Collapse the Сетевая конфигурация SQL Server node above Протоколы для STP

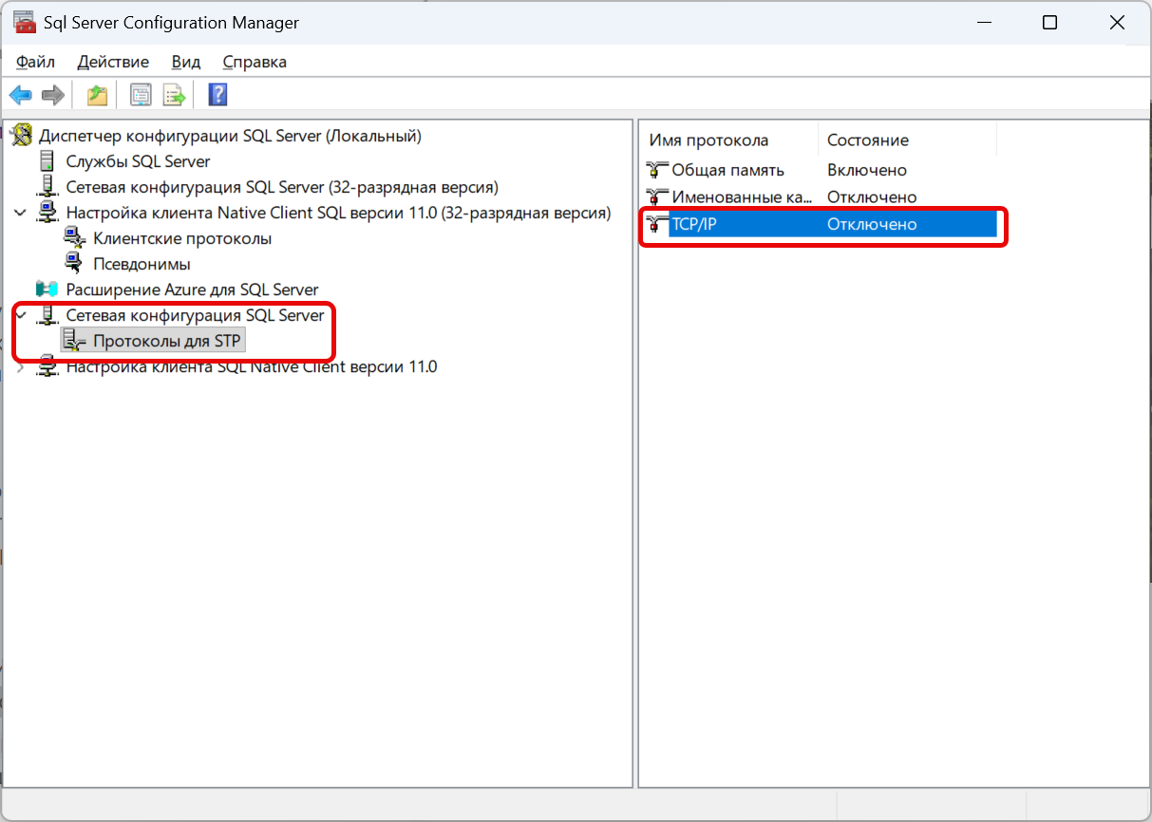point(20,315)
